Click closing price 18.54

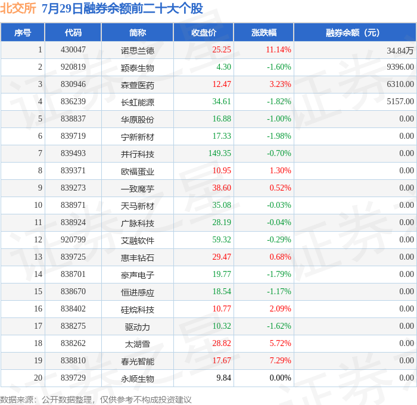click(x=222, y=292)
